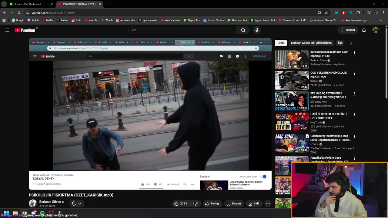Click the Oluştur create button
The image size is (388, 218).
click(x=347, y=30)
